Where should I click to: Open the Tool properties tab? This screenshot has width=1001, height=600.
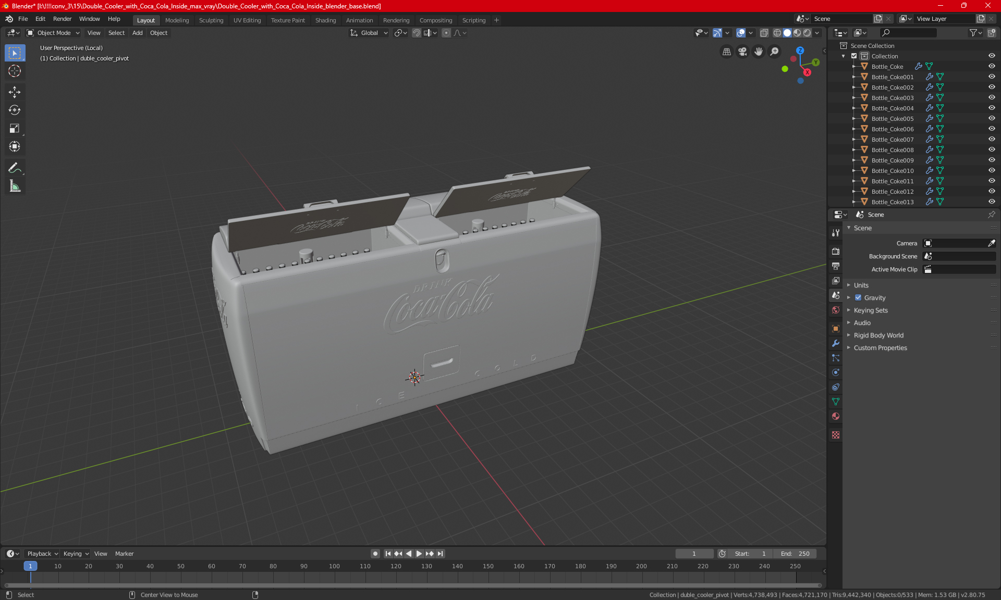[x=836, y=233]
